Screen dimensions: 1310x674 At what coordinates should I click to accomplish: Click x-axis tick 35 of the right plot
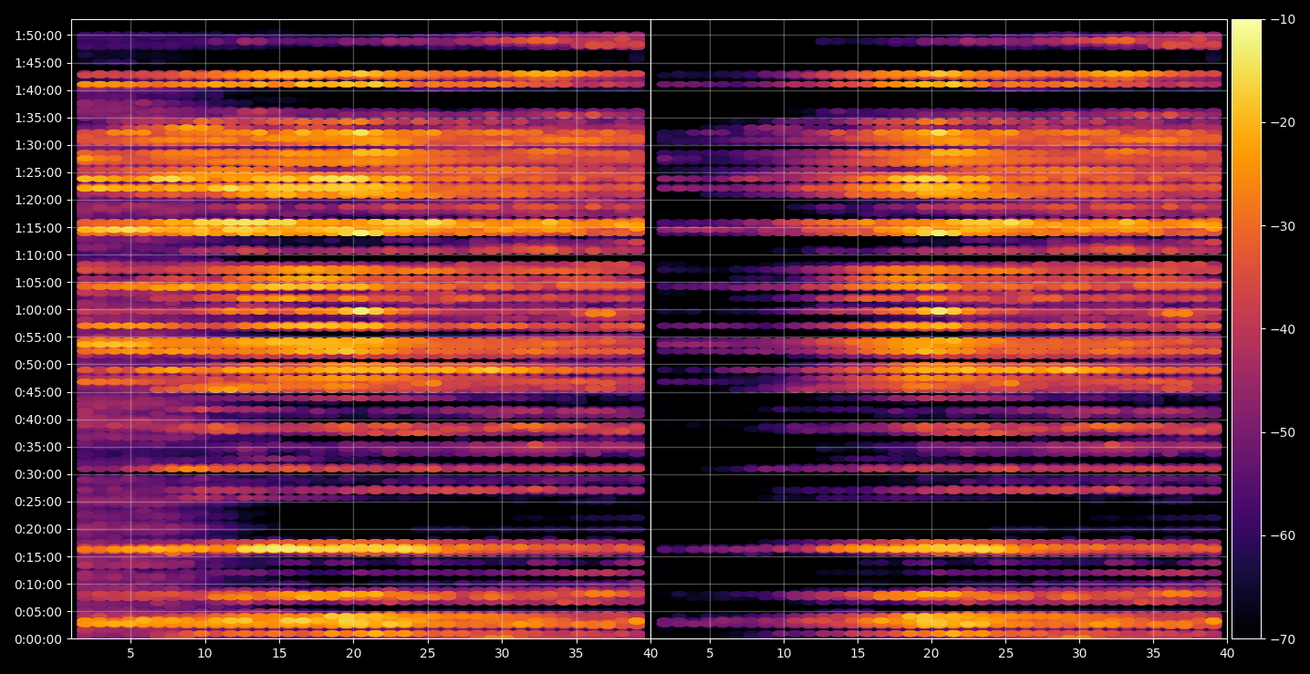point(1153,654)
